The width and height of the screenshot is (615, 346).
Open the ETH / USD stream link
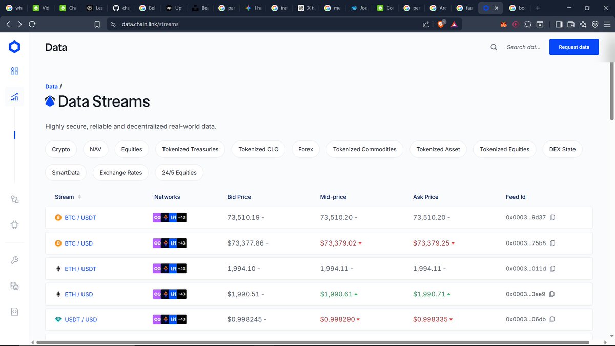click(79, 294)
